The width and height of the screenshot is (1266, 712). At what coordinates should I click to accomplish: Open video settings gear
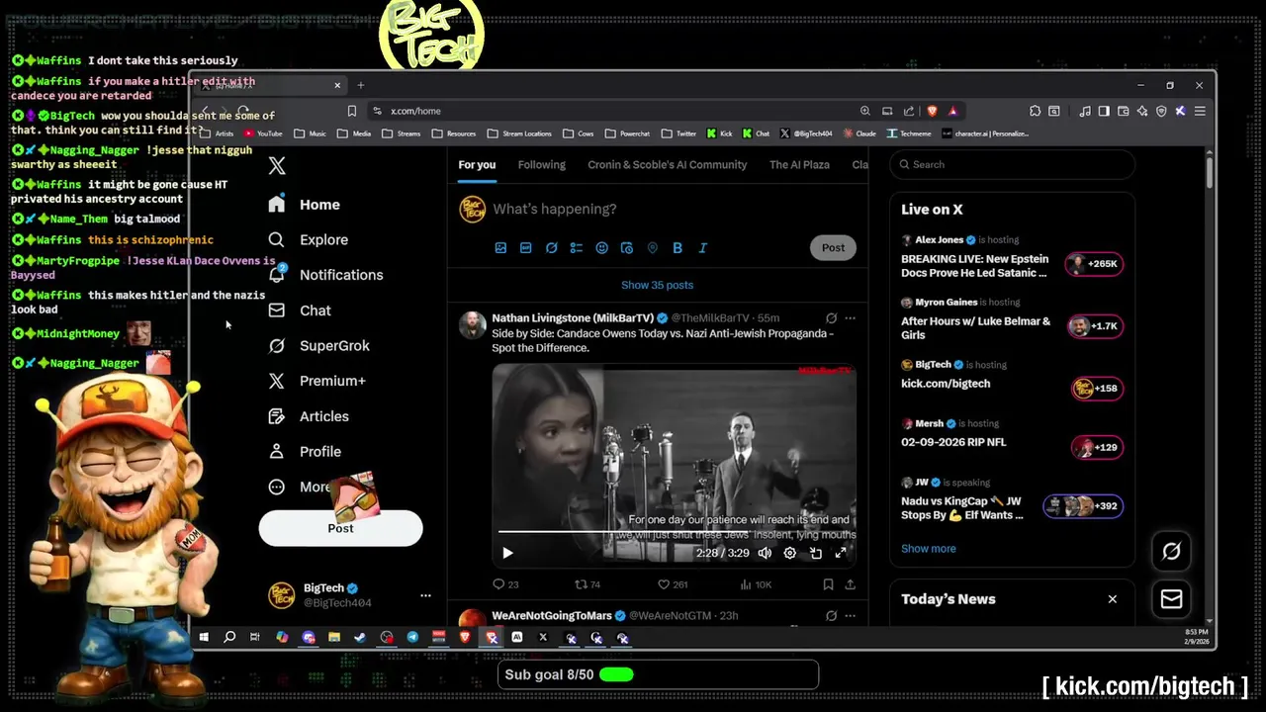tap(789, 553)
